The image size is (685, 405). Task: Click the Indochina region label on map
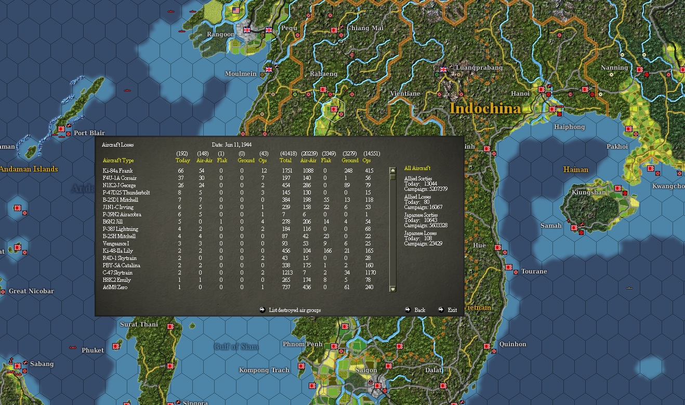[x=485, y=108]
